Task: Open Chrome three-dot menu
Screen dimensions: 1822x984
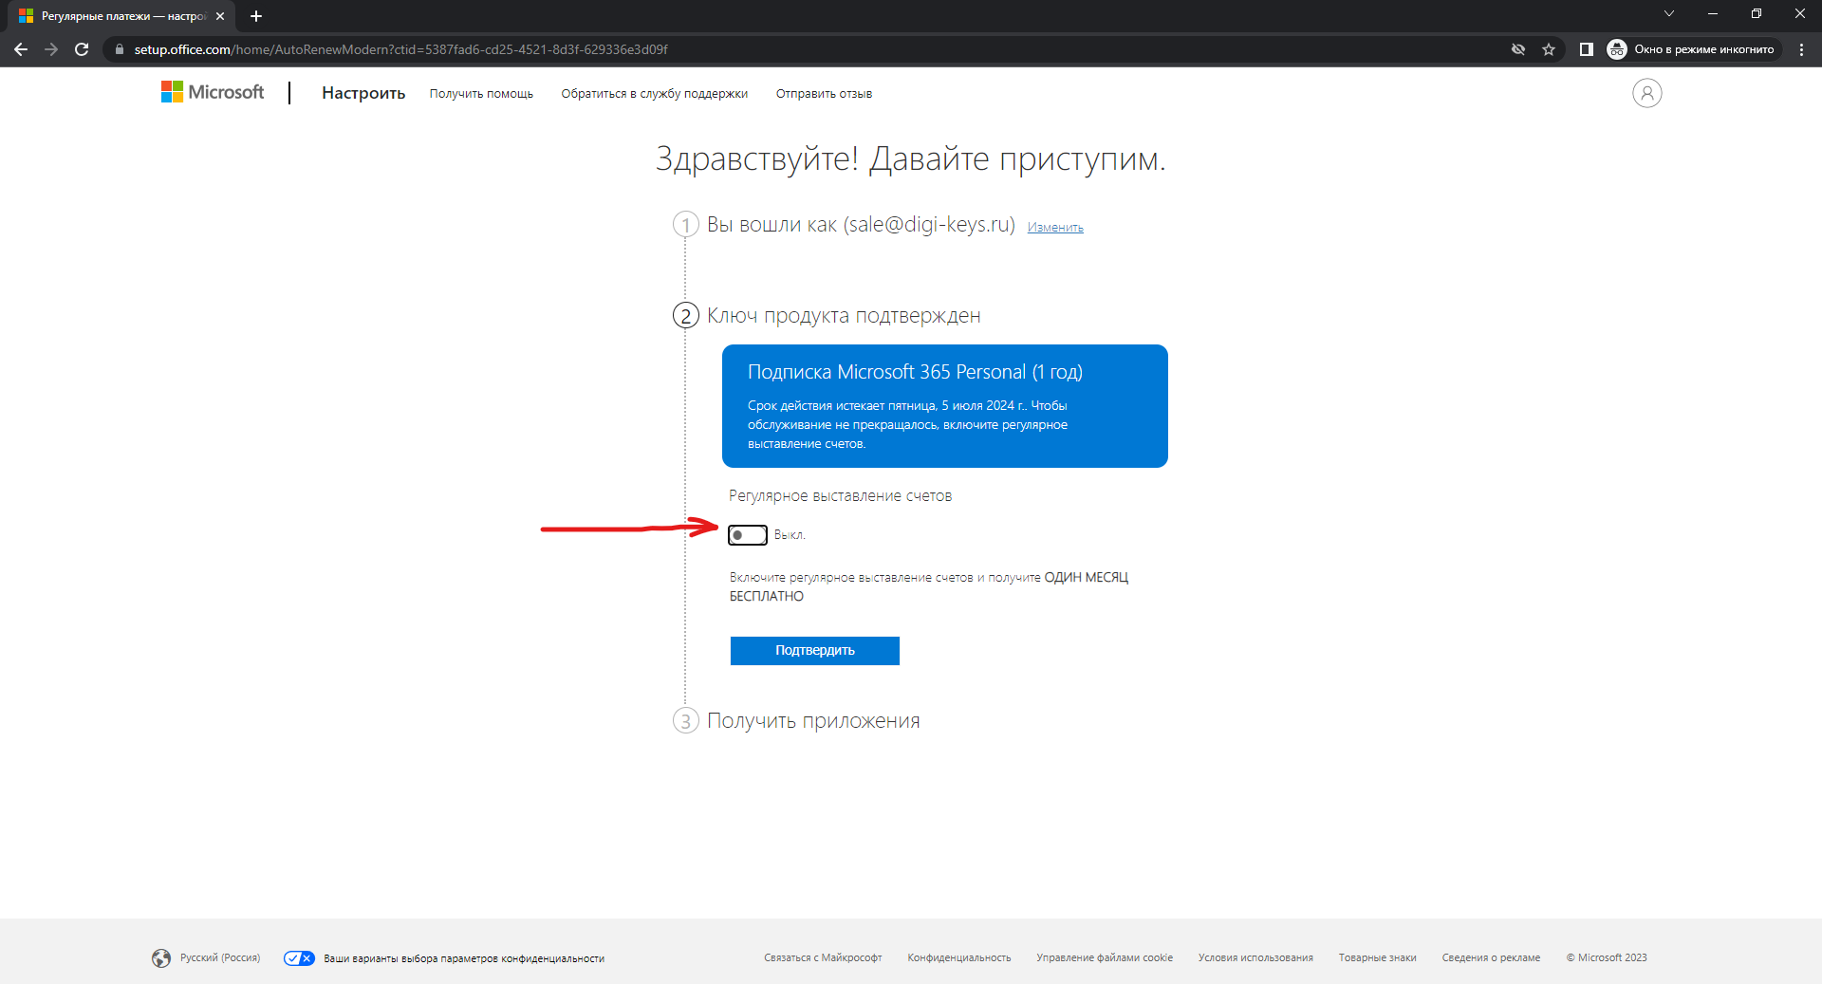Action: (1801, 49)
